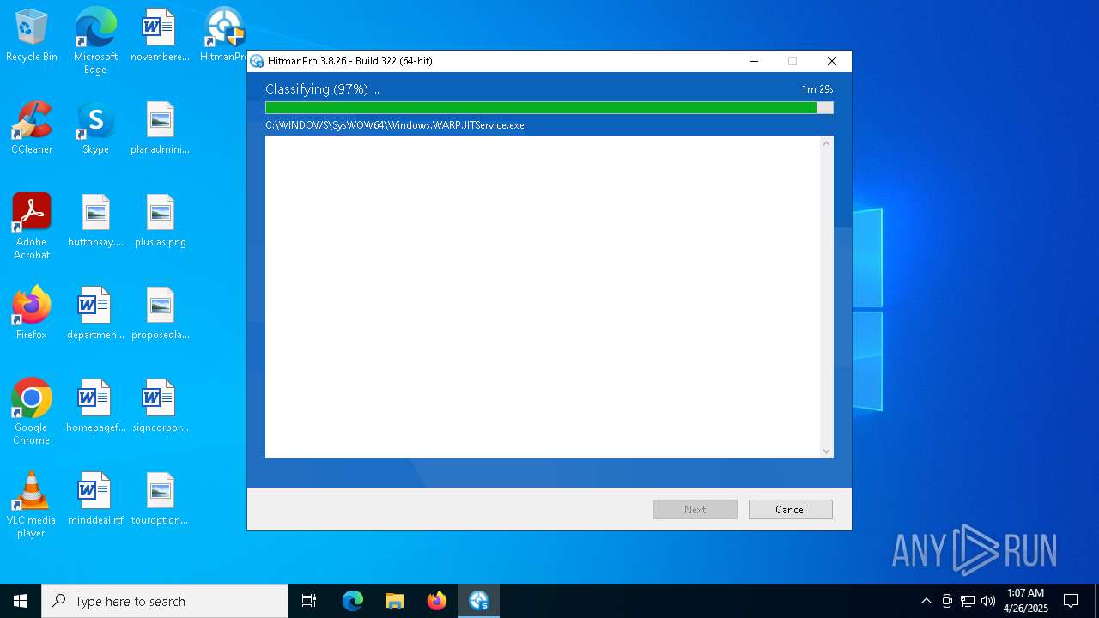Open Adobe Acrobat desktop shortcut
The height and width of the screenshot is (618, 1099).
(x=31, y=226)
